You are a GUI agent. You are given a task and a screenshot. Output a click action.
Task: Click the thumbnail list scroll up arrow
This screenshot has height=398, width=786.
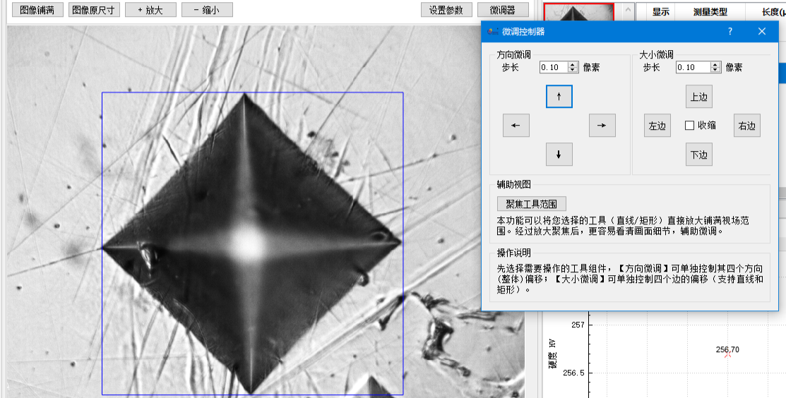(x=628, y=9)
